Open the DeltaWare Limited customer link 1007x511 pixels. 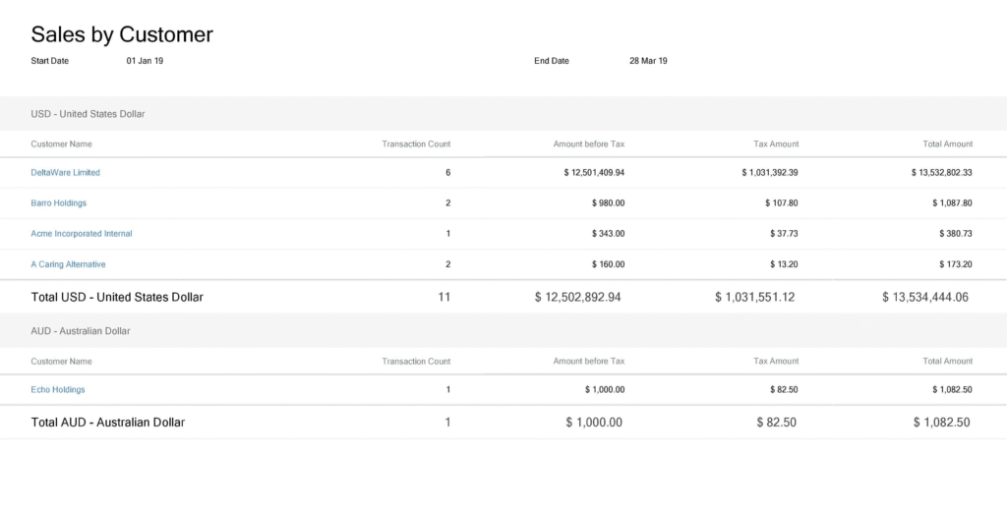click(x=66, y=172)
